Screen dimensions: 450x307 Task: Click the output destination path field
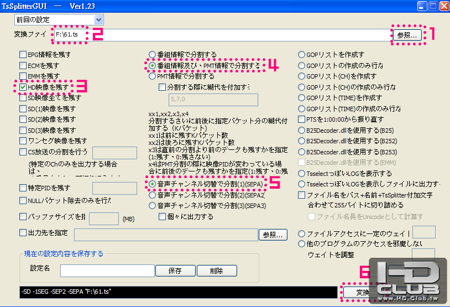pyautogui.click(x=166, y=235)
